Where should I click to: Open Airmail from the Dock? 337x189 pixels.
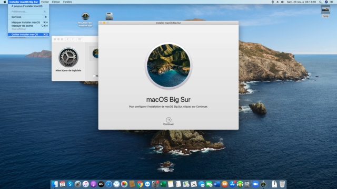click(x=116, y=184)
